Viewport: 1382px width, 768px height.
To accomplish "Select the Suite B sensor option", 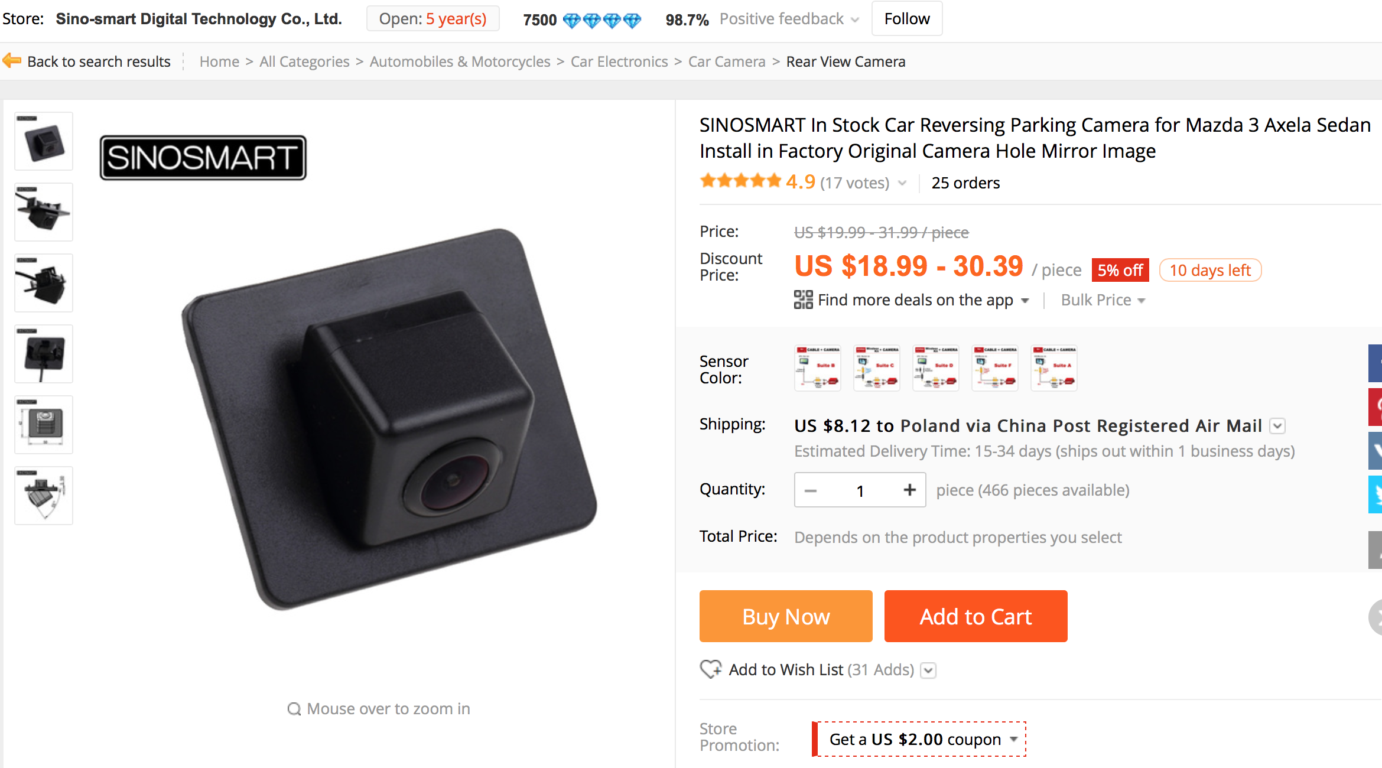I will coord(818,368).
